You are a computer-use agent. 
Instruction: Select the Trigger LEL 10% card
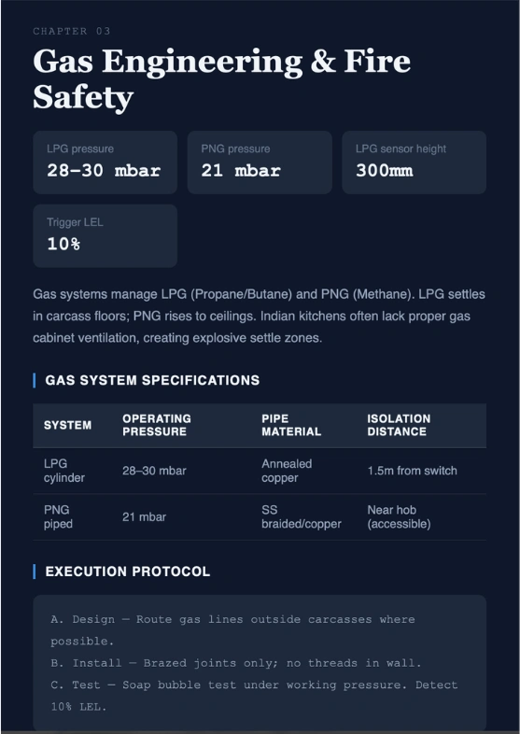point(105,235)
